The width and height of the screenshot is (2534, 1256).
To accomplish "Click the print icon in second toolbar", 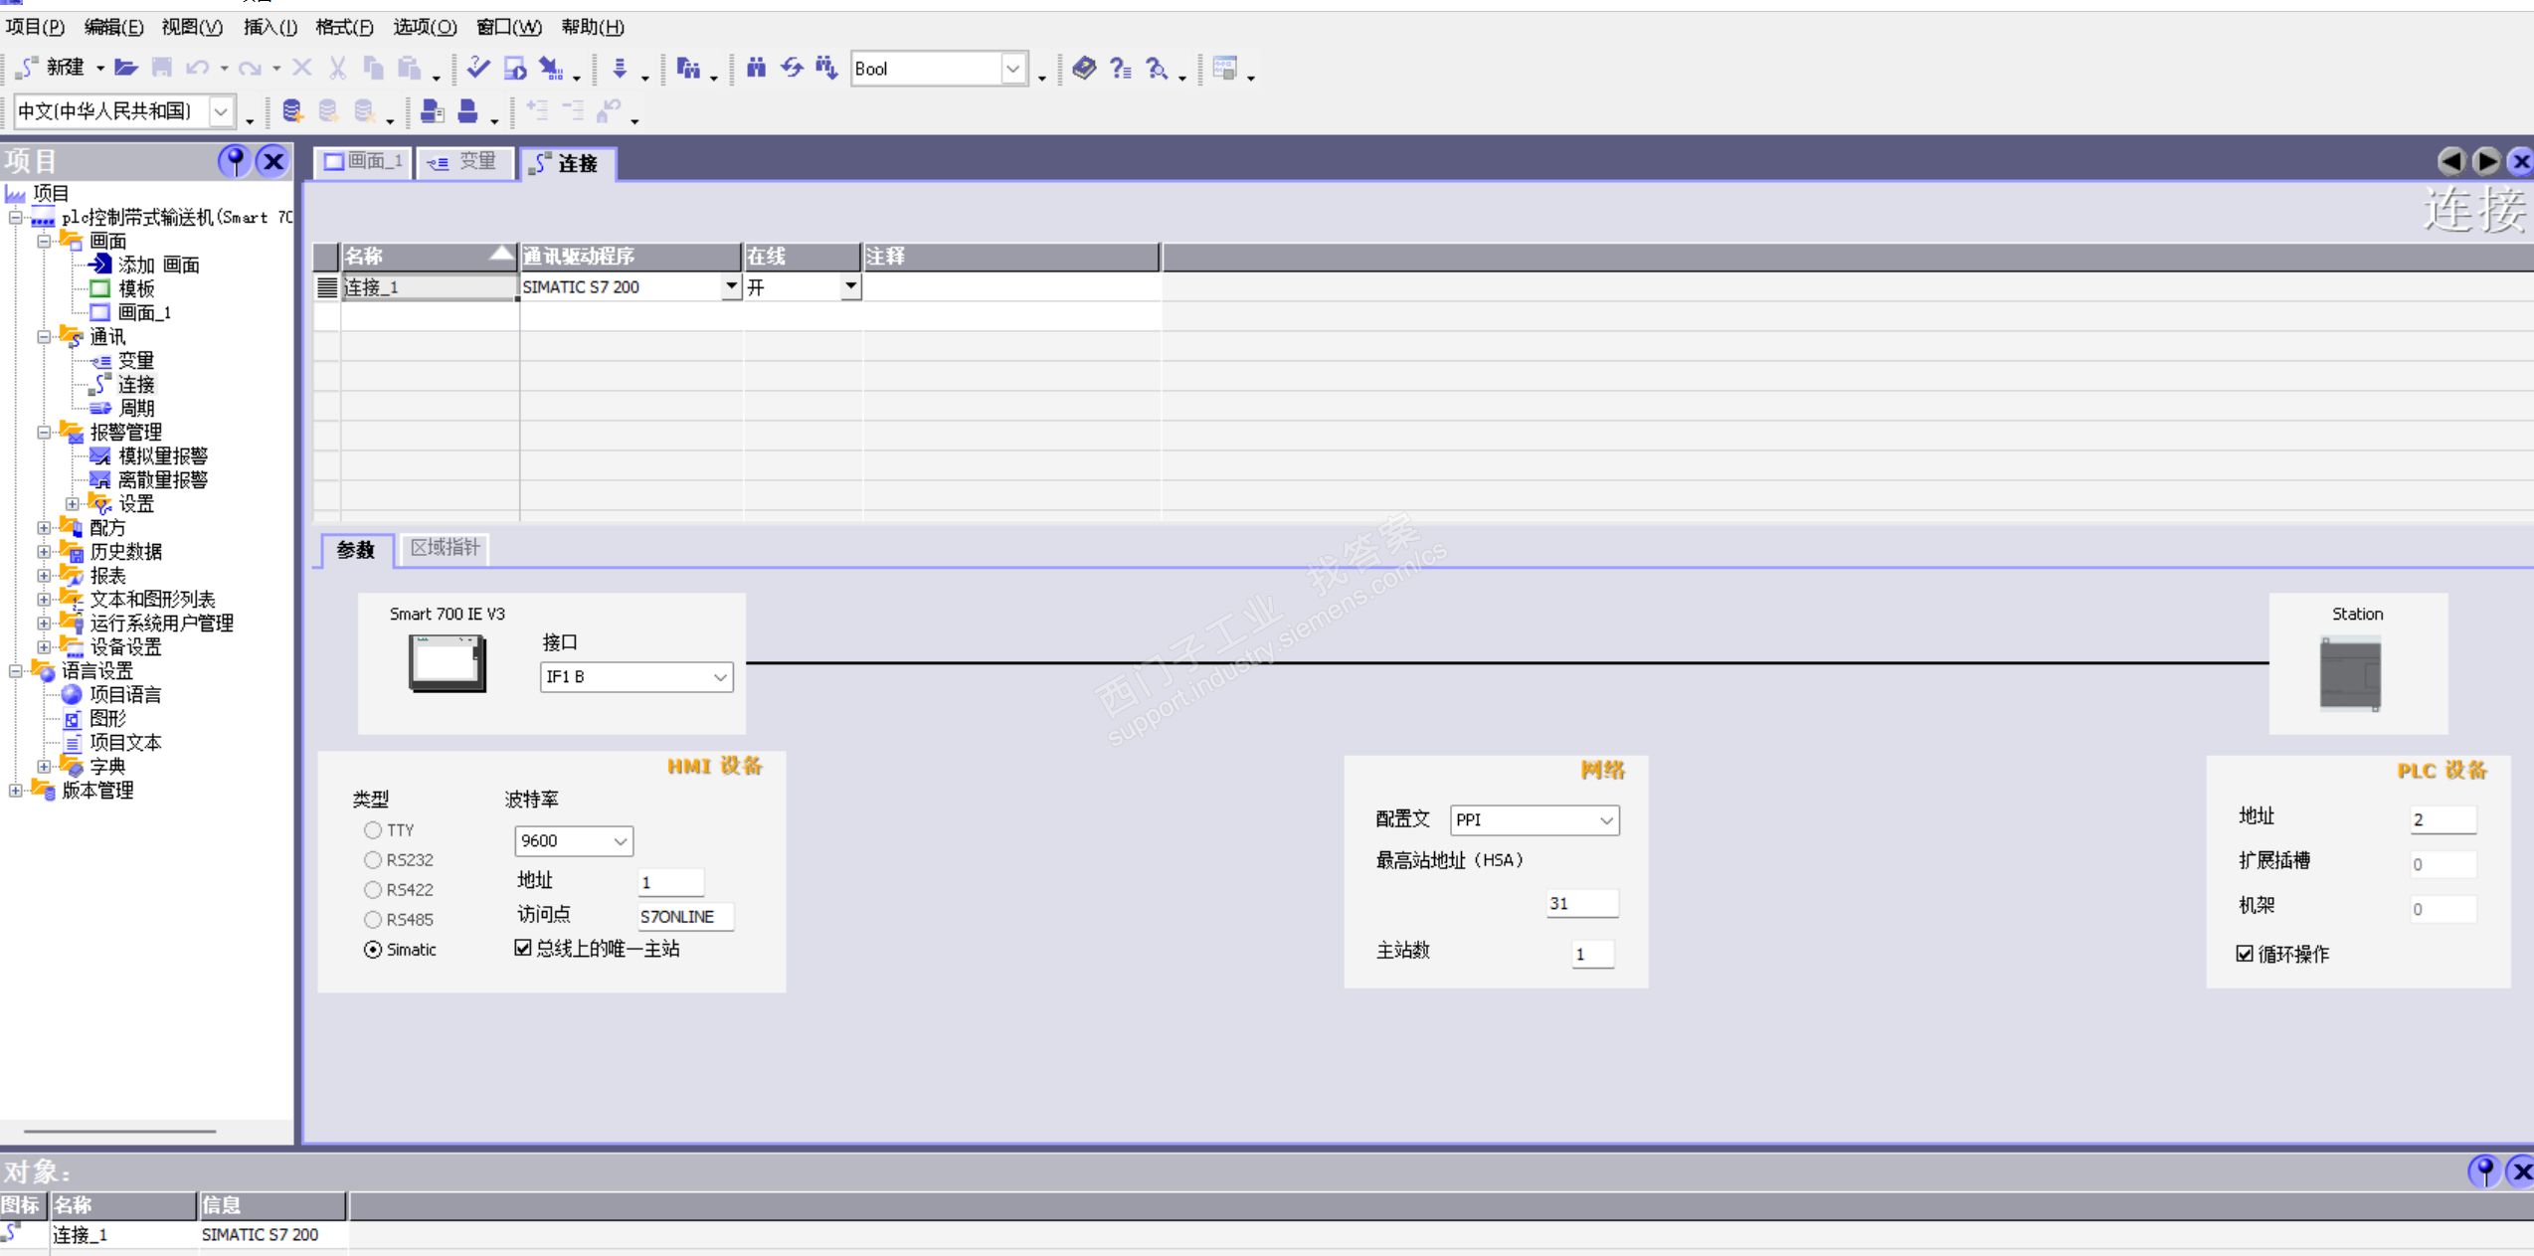I will click(x=467, y=111).
